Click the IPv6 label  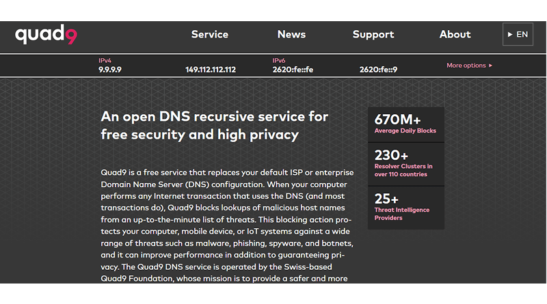tap(278, 61)
